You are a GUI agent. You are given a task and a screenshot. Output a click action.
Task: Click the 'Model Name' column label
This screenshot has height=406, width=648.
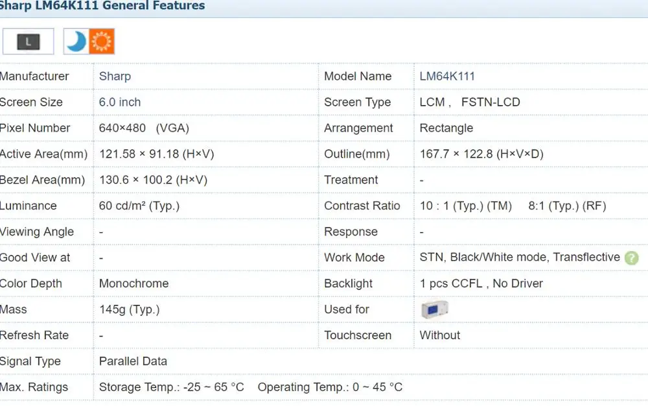358,76
